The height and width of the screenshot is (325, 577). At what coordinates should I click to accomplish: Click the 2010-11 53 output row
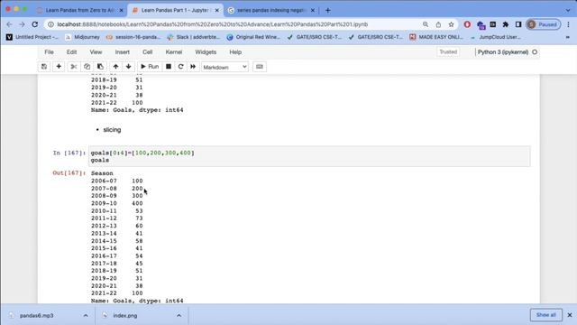(x=117, y=210)
